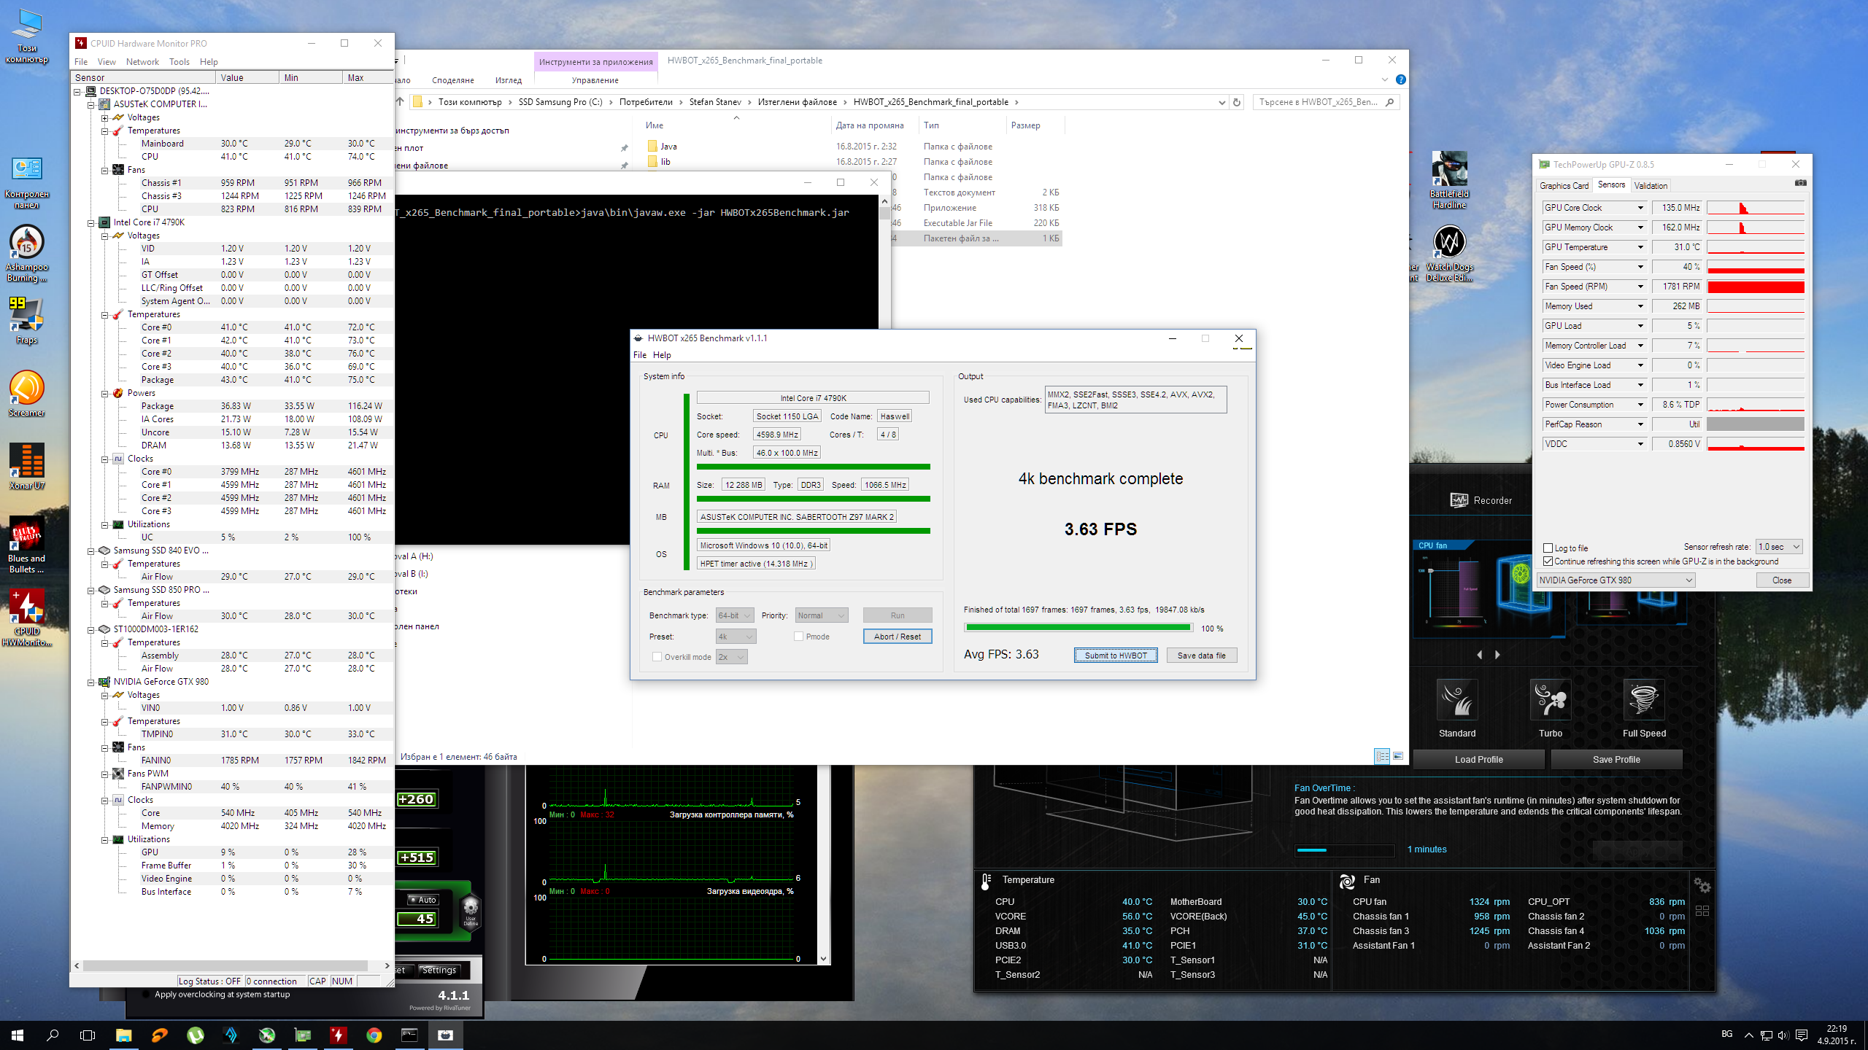Open Priority Normal dropdown
The image size is (1868, 1050).
[822, 615]
